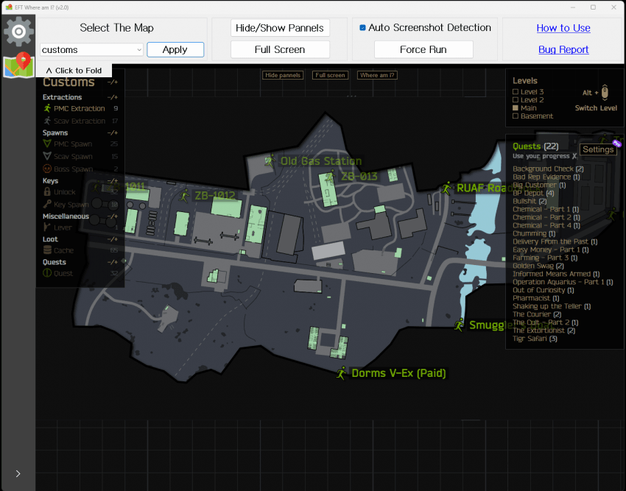626x491 pixels.
Task: Toggle Boss Spawn layer label
Action: coord(73,169)
